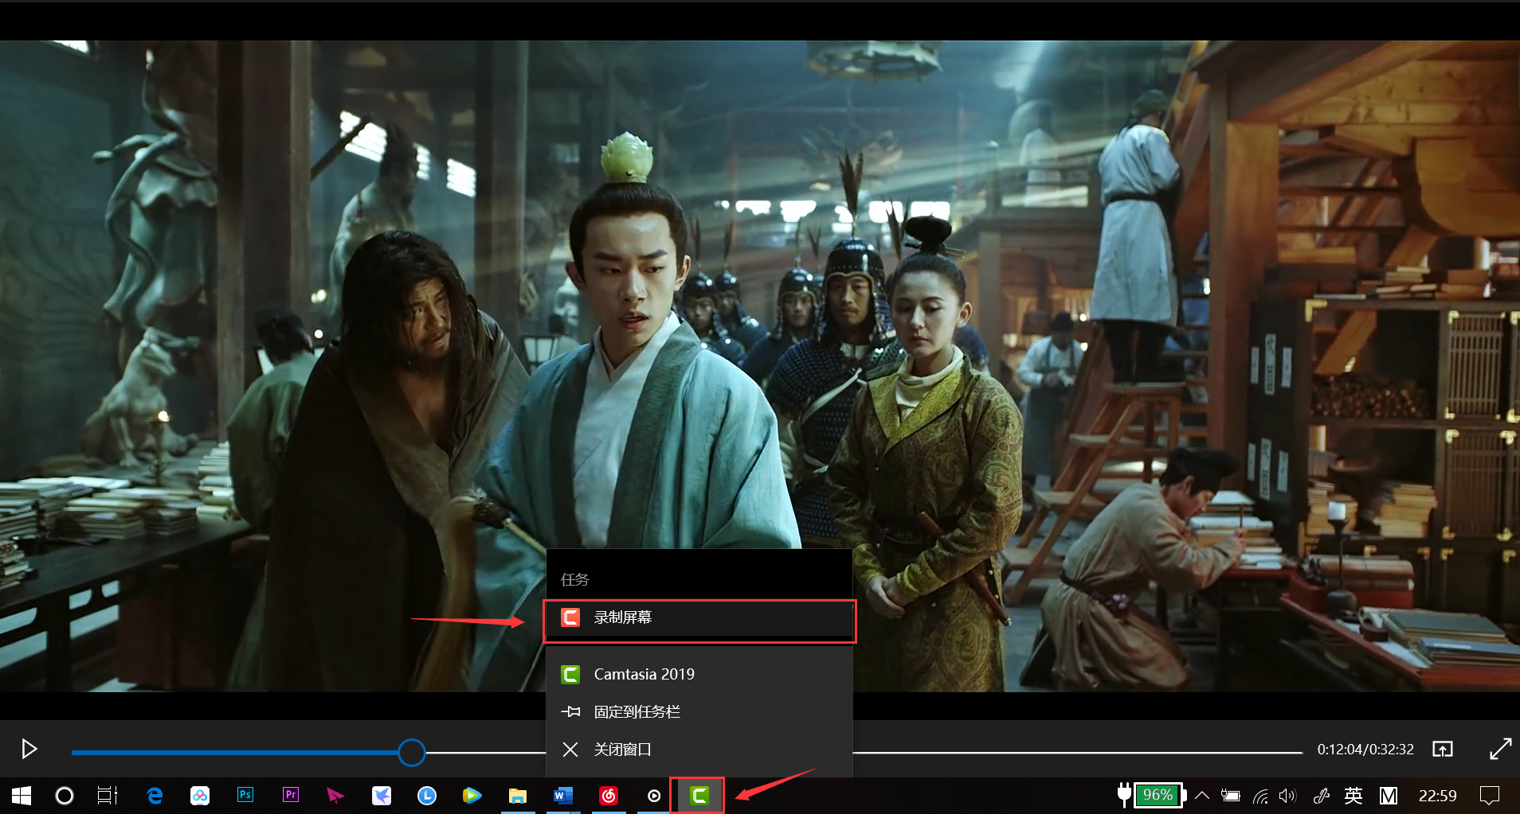Launch Microsoft Edge from the taskbar
Screen dimensions: 1520x814
point(155,796)
